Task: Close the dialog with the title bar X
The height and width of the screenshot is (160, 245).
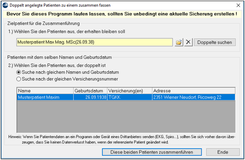Action: coord(238,5)
